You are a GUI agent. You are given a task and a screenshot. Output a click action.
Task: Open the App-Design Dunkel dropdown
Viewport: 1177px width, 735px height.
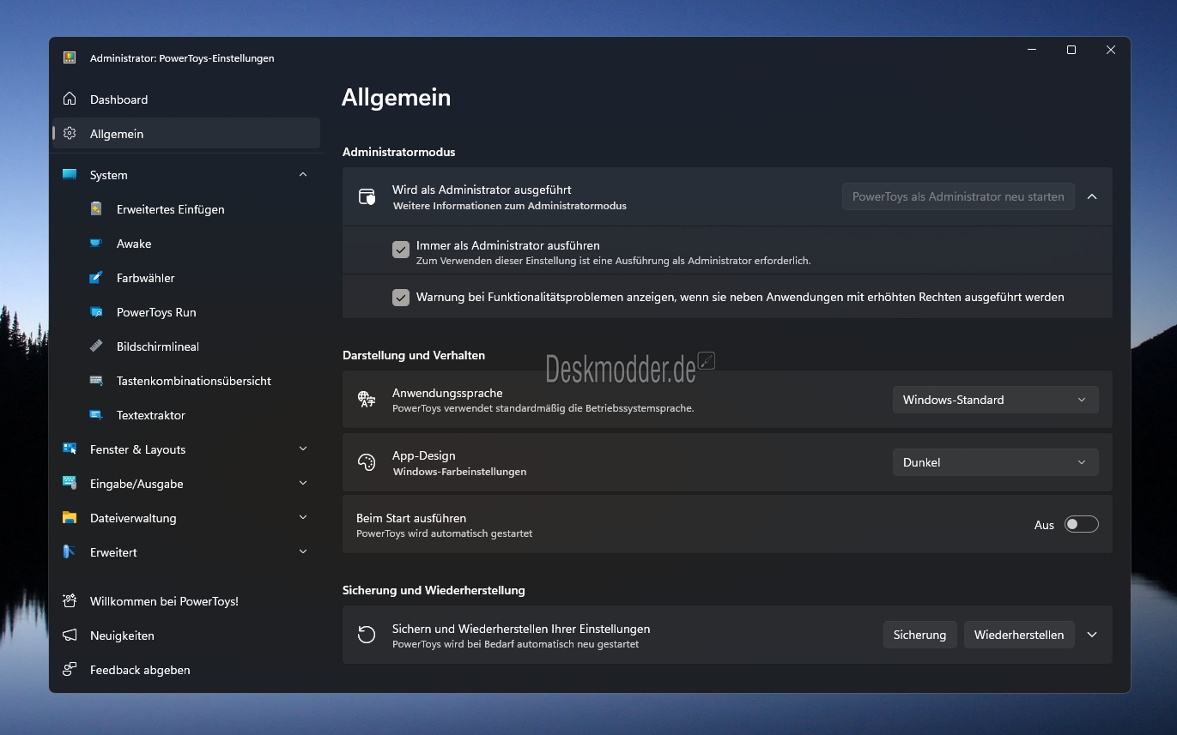996,462
